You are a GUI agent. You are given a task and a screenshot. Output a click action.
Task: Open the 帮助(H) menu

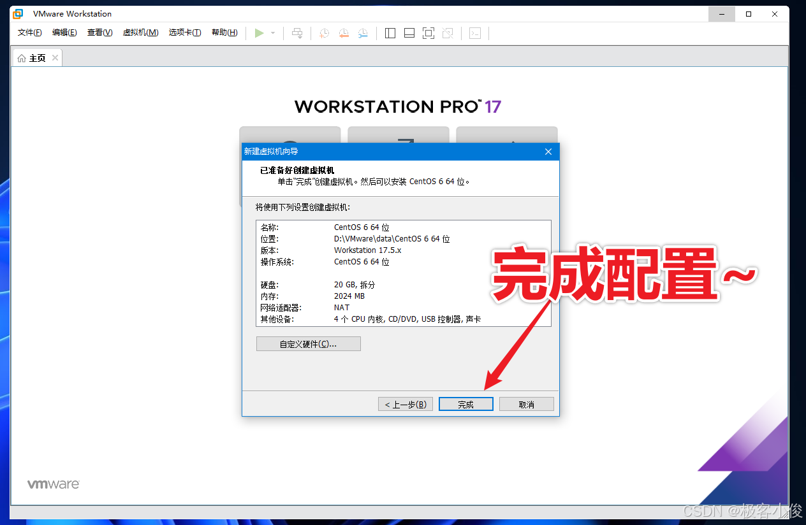click(x=224, y=32)
